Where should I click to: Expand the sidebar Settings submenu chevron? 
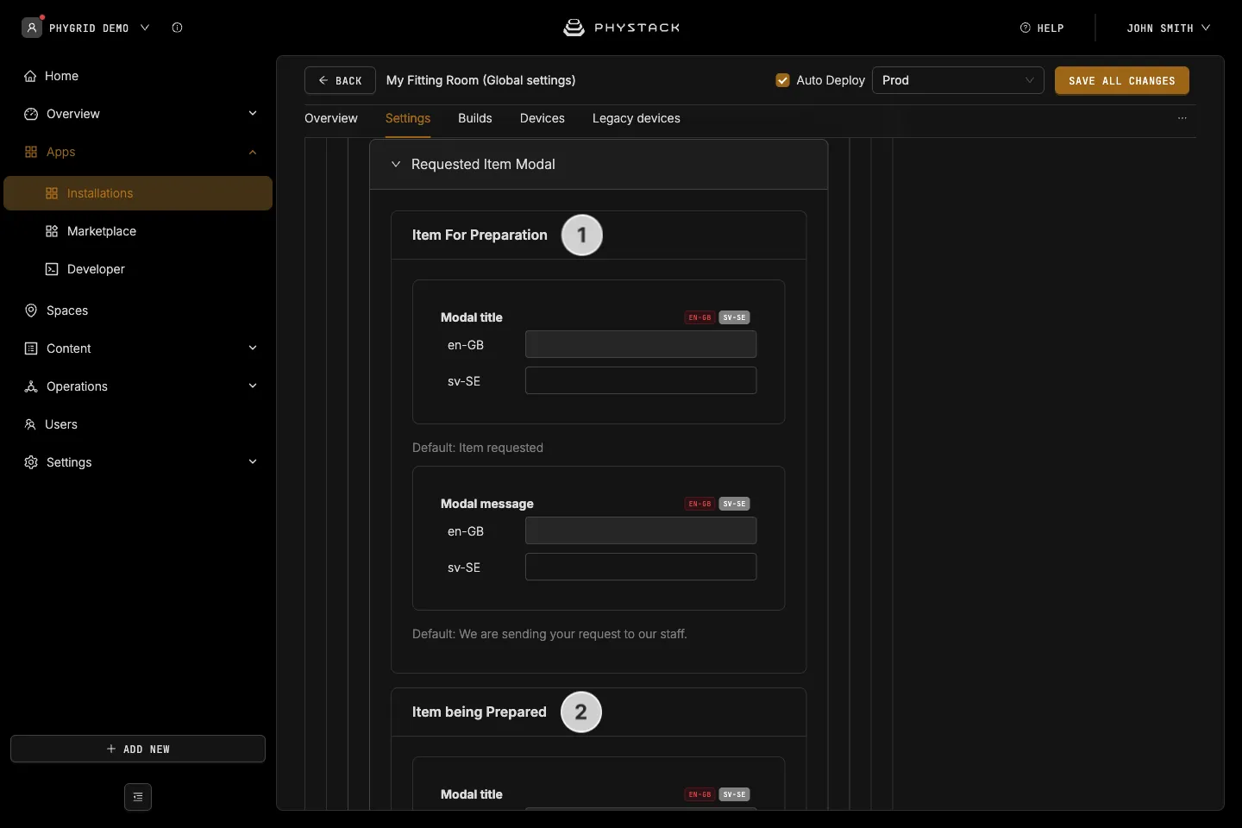tap(253, 462)
